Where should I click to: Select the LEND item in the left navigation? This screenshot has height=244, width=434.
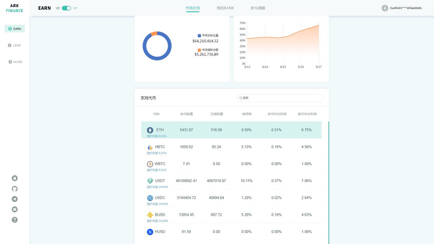pyautogui.click(x=14, y=45)
